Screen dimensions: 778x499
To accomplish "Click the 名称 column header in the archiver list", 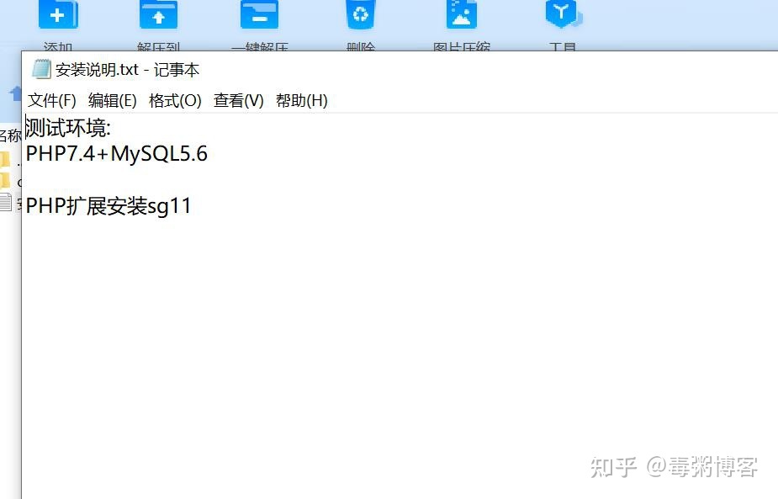I will pyautogui.click(x=10, y=135).
